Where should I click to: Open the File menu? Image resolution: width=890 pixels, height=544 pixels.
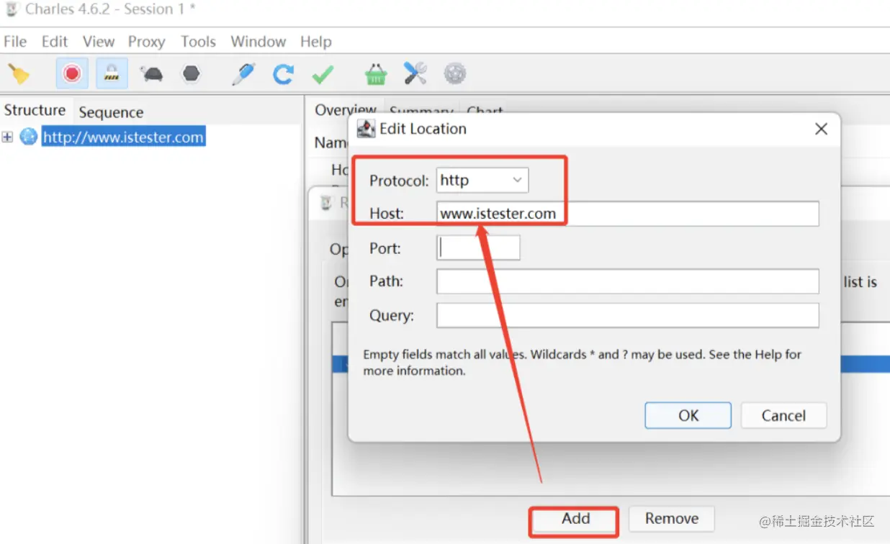[15, 41]
